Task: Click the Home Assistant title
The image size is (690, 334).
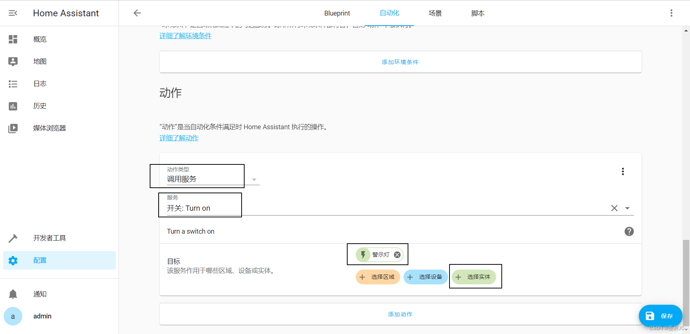Action: (x=66, y=13)
